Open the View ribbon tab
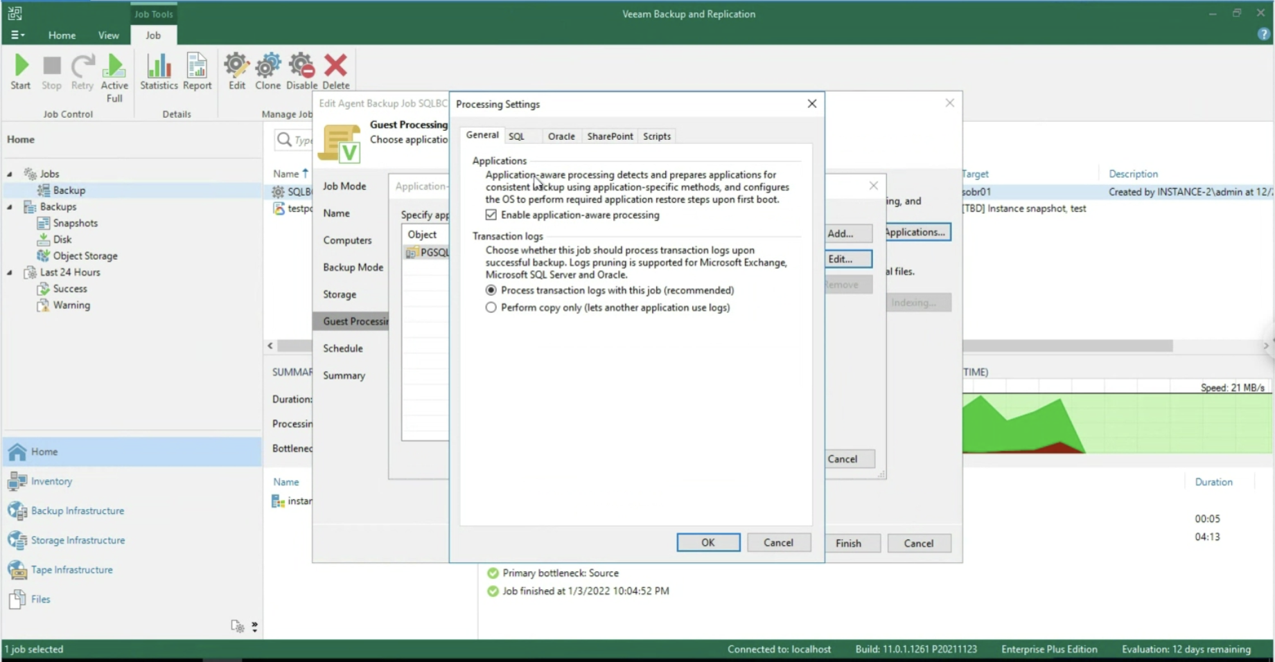Image resolution: width=1275 pixels, height=662 pixels. point(108,35)
